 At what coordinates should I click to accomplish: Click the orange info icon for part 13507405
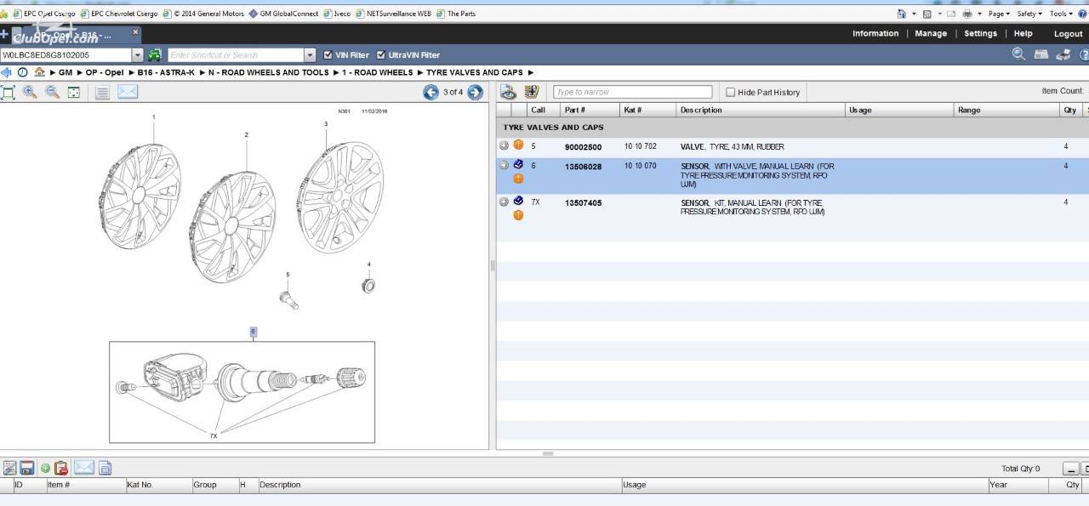(x=518, y=215)
